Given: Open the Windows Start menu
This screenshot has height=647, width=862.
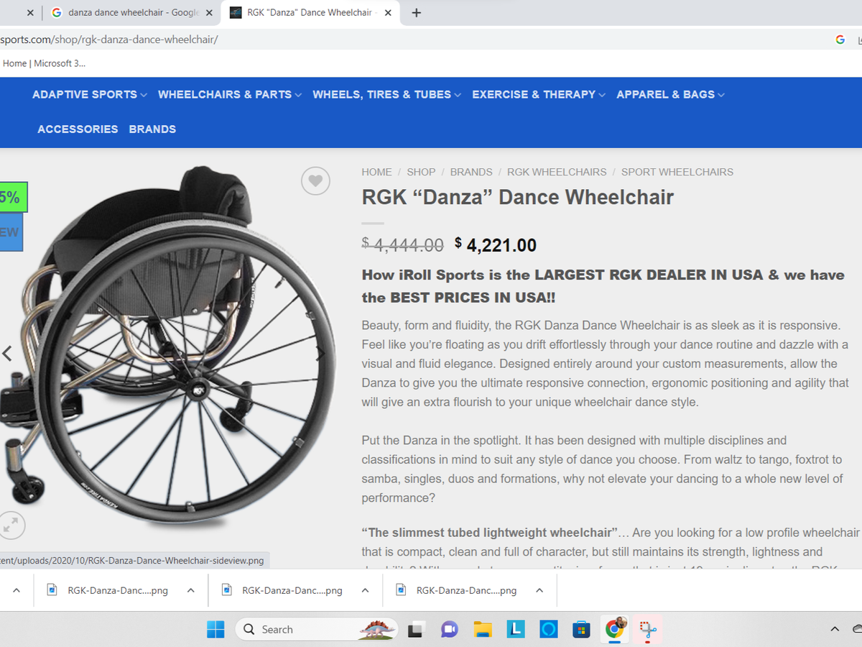Looking at the screenshot, I should 215,629.
